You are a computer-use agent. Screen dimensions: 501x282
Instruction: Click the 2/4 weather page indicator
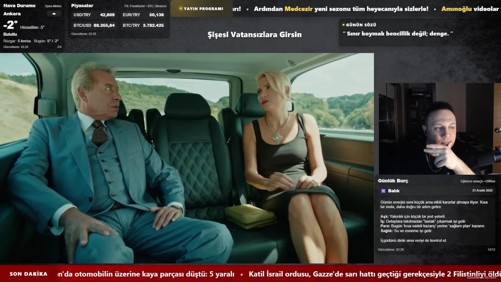coord(59,47)
